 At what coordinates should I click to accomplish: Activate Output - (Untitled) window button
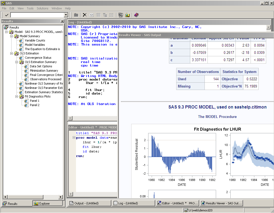tap(89, 203)
